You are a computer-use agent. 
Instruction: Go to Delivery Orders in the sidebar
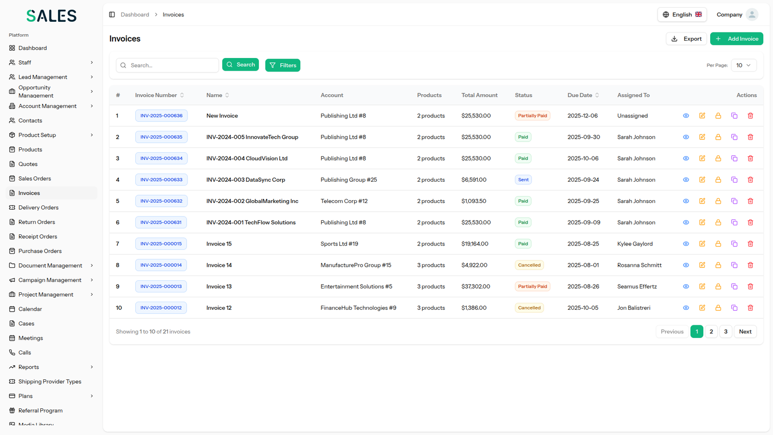click(38, 207)
